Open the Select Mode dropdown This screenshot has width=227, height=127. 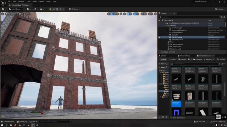point(15,9)
